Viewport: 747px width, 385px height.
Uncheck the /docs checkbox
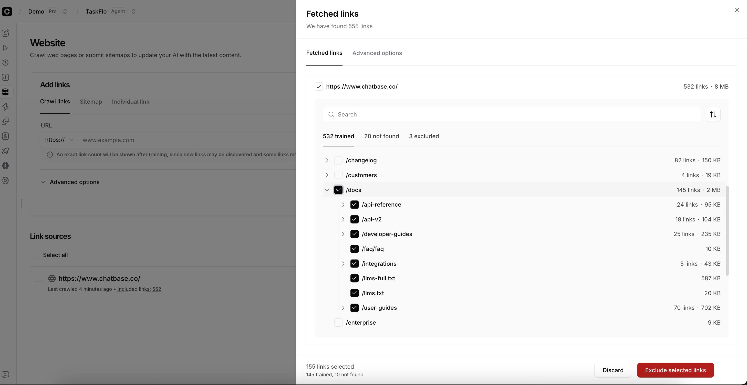338,190
